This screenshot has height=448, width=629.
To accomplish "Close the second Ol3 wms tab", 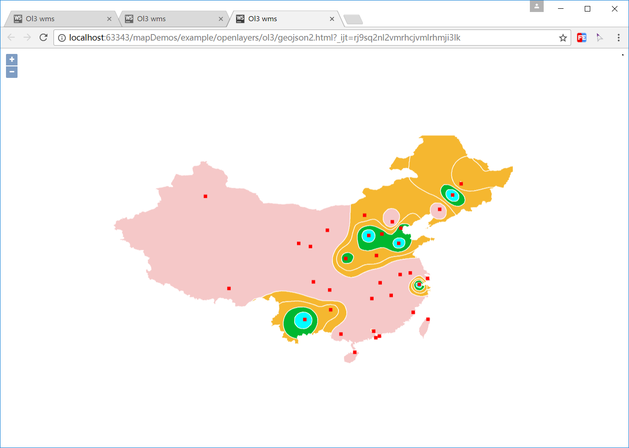I will click(221, 19).
